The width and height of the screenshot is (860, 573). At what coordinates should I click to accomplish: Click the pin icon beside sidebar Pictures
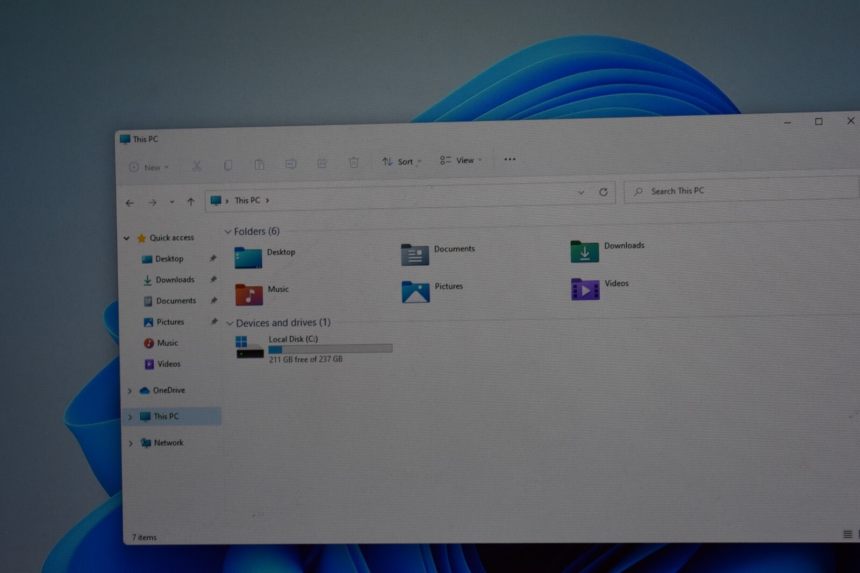click(214, 321)
